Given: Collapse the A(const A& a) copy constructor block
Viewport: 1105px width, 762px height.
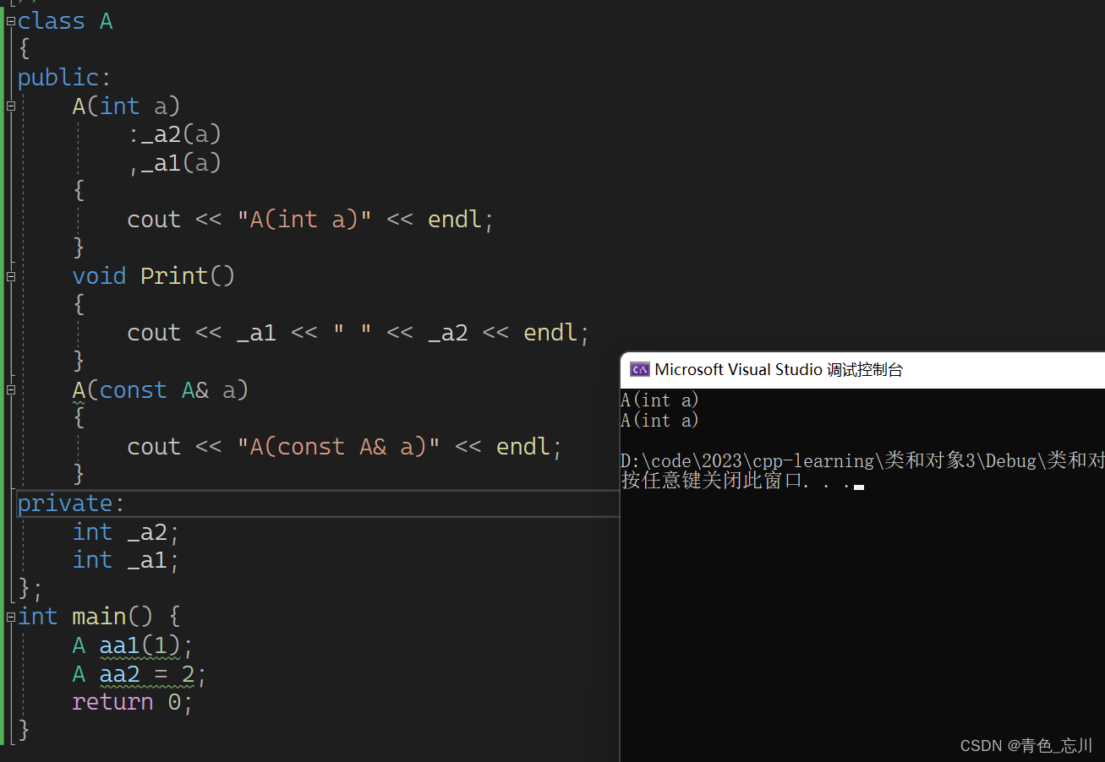Looking at the screenshot, I should [11, 390].
